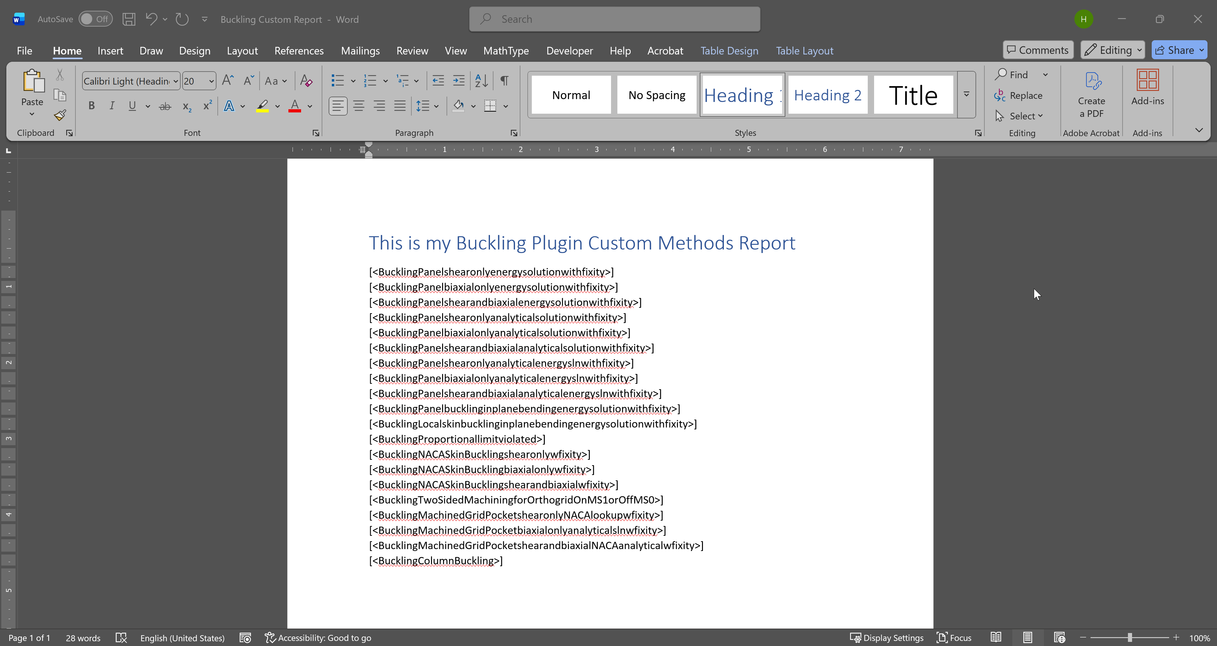Click the spelling proofing icon in status bar
1217x646 pixels.
click(121, 638)
